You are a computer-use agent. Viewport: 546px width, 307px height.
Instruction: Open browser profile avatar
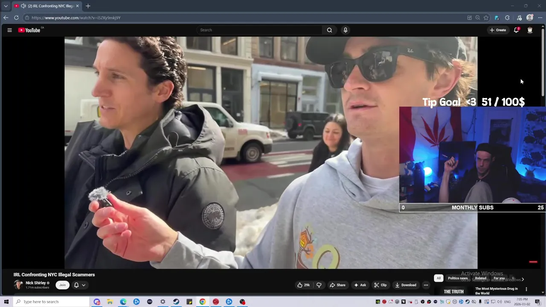pyautogui.click(x=530, y=17)
